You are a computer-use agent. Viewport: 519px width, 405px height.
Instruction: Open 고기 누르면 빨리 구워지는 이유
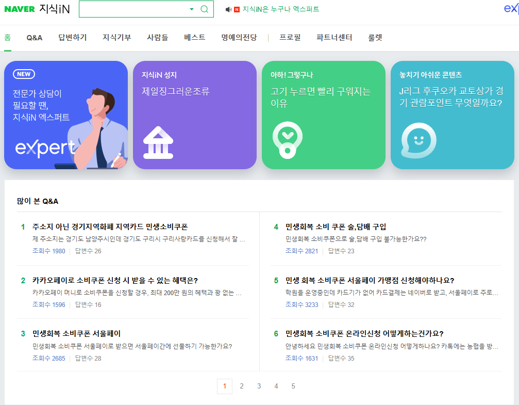point(321,97)
